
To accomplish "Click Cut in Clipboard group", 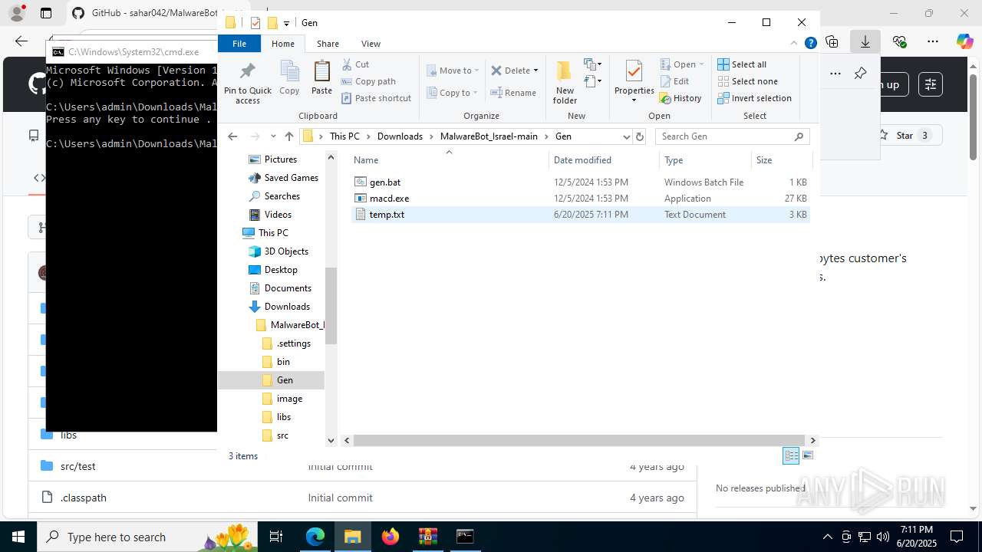I will pos(355,64).
